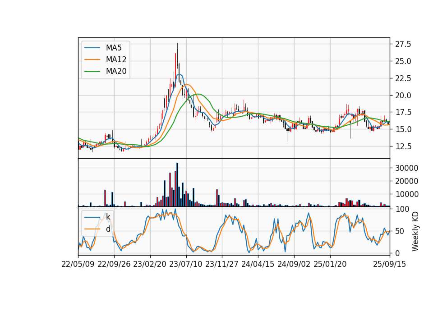Click the 25/09/15 date label
Viewport: 433px width, 311px height.
click(390, 264)
